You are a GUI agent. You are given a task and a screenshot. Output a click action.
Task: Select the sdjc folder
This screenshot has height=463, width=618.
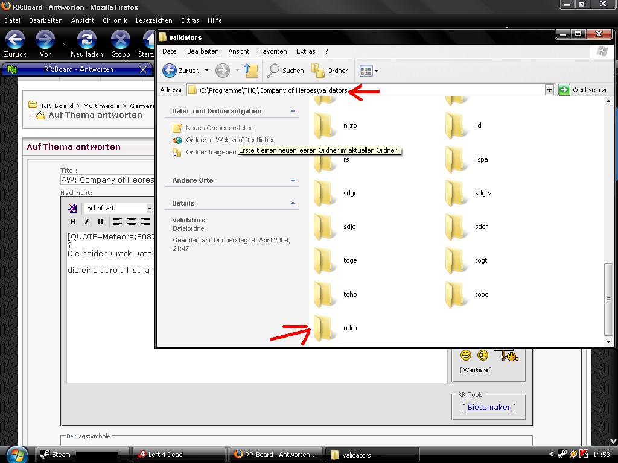[334, 227]
